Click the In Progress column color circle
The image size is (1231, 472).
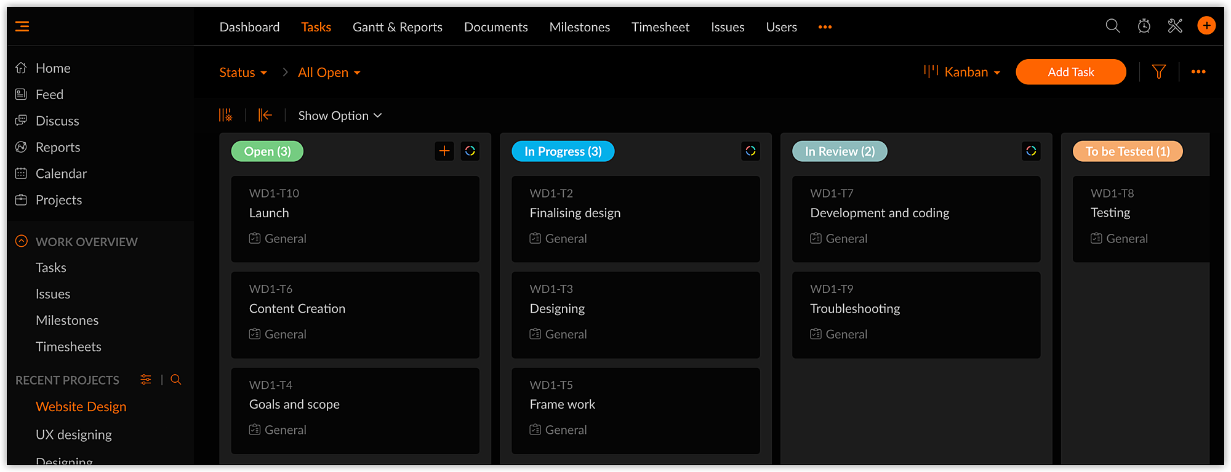pyautogui.click(x=750, y=151)
